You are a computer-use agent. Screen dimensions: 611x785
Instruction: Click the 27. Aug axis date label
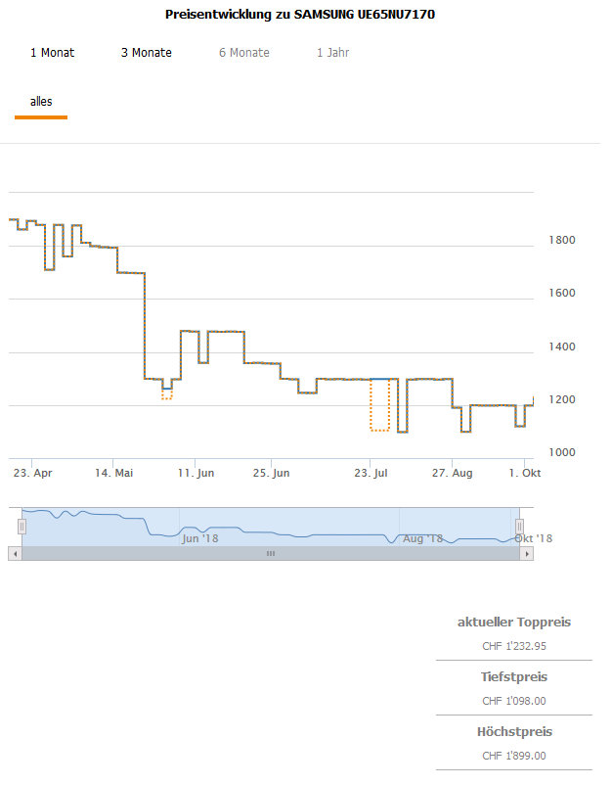pos(453,474)
